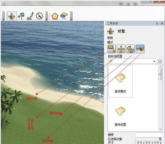This screenshot has width=165, height=144.
Task: Select the add vegetation palm tree tool
Action: click(x=21, y=16)
